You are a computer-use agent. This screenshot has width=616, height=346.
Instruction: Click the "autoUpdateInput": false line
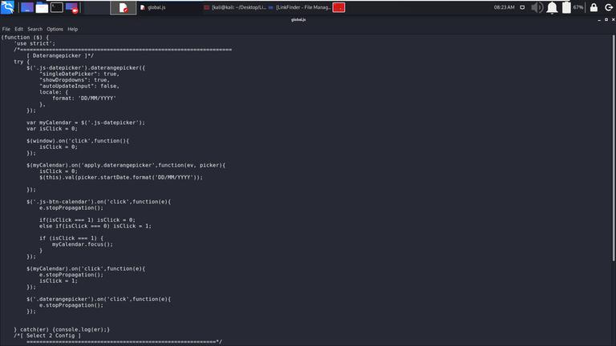point(79,86)
